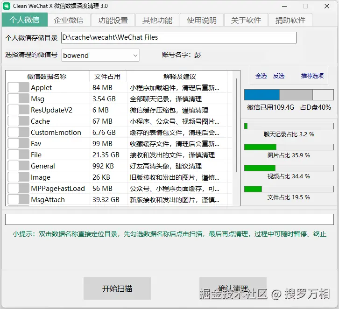Select the ResUpdateV2 data name
Image resolution: width=339 pixels, height=309 pixels.
[x=52, y=110]
